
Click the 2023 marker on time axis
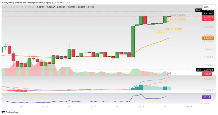coord(45,107)
